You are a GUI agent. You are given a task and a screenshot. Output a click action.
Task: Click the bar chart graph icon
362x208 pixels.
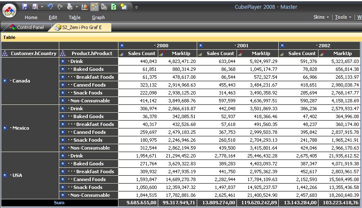(x=85, y=7)
